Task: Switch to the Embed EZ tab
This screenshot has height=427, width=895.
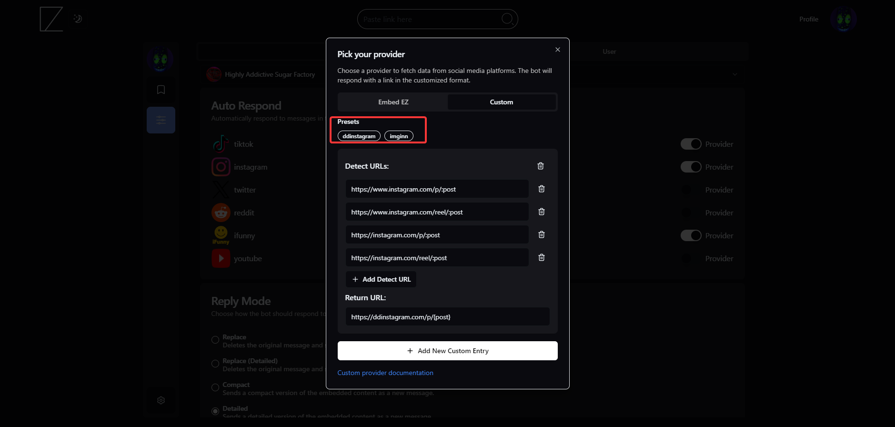Action: click(393, 102)
